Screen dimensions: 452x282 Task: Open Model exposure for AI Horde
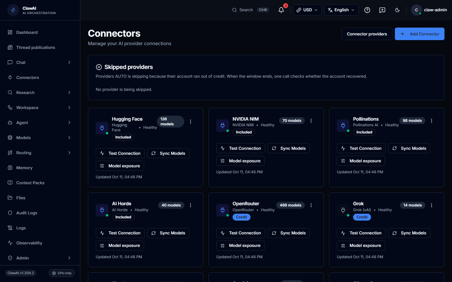120,246
